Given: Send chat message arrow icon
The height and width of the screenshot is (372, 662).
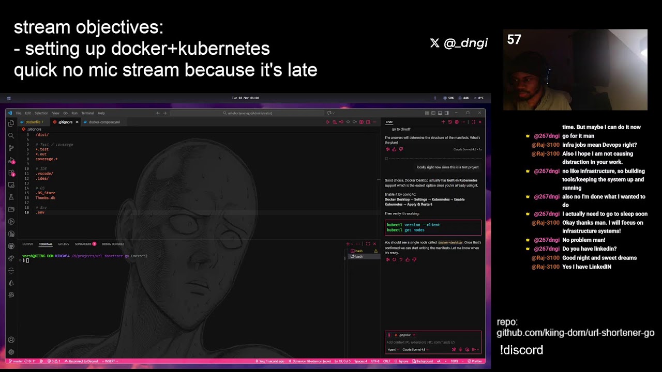Looking at the screenshot, I should coord(473,349).
